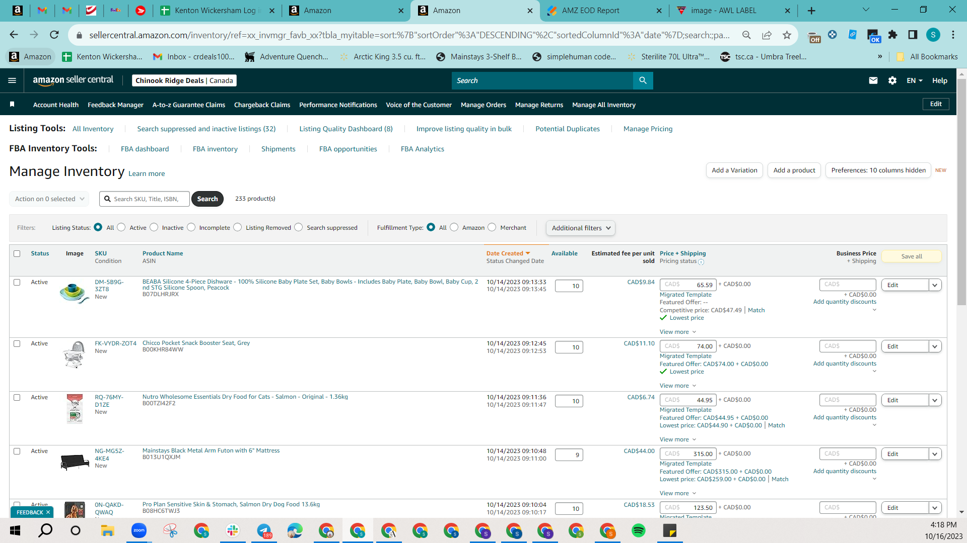Click the search magnifier button in header
Screen dimensions: 967x543
643,80
